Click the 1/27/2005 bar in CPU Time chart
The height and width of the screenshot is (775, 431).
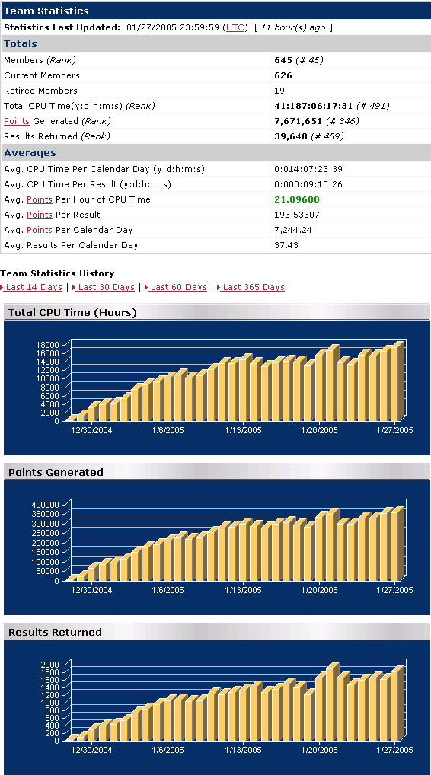[x=397, y=381]
